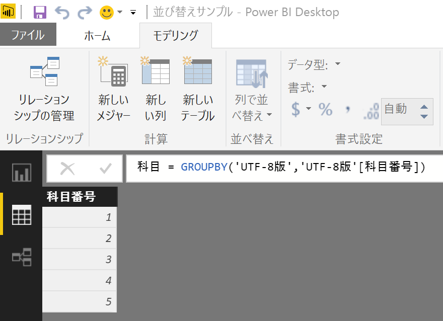
Task: Create a 新しいメジャー
Action: tap(113, 90)
